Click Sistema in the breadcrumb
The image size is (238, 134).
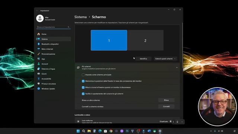coord(80,17)
